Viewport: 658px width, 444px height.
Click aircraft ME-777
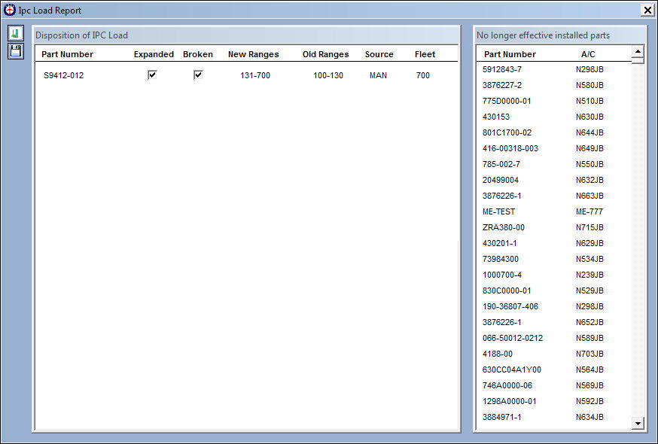pyautogui.click(x=589, y=211)
